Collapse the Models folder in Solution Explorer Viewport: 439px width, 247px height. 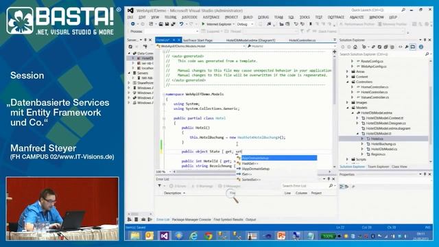click(348, 108)
